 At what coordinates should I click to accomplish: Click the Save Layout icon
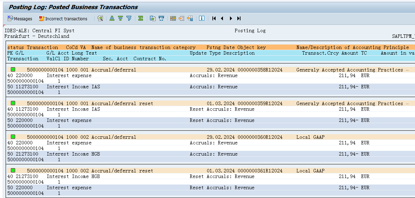(x=190, y=19)
